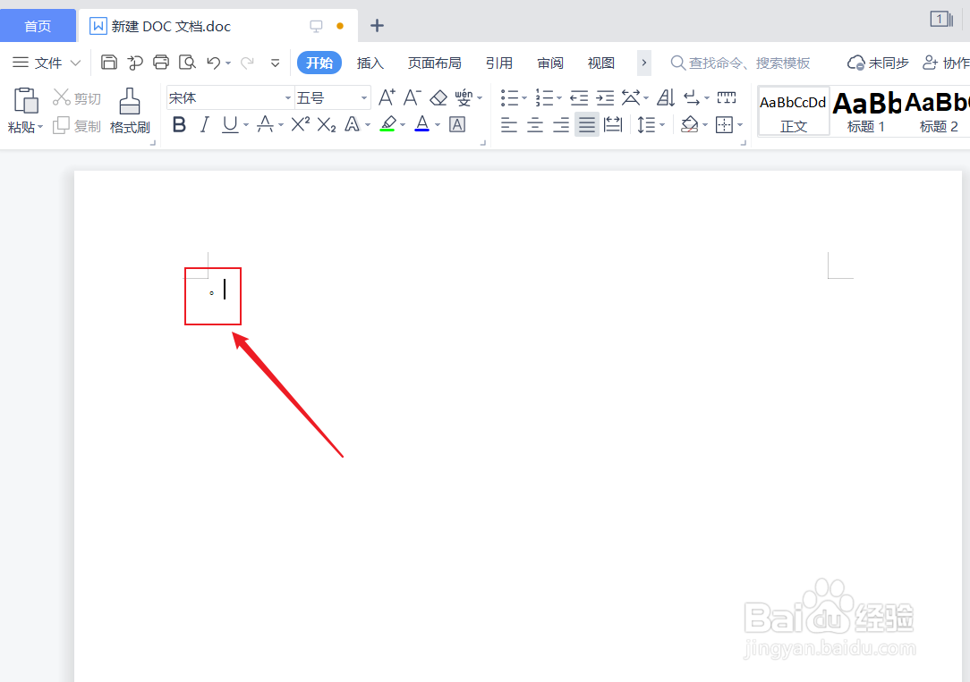
Task: Click the Bulleted List icon
Action: [510, 97]
